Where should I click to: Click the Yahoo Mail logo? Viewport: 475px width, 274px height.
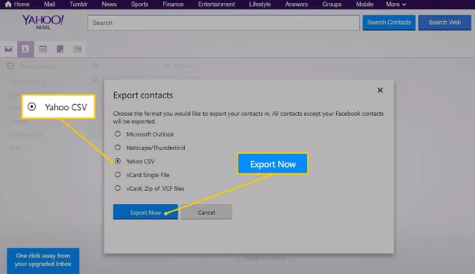(42, 22)
